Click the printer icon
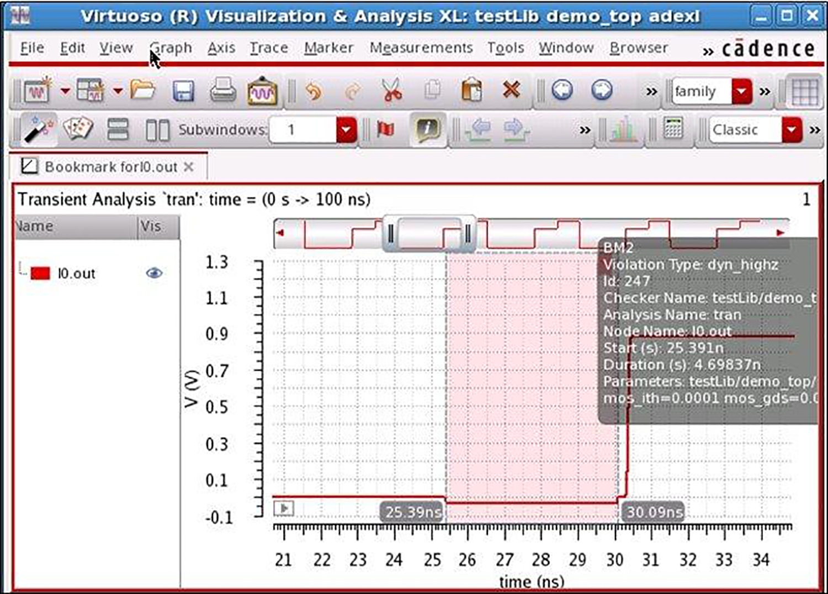This screenshot has width=828, height=594. (x=222, y=91)
